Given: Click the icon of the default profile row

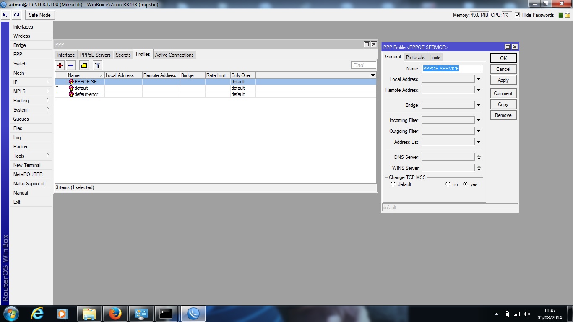Looking at the screenshot, I should coord(71,88).
